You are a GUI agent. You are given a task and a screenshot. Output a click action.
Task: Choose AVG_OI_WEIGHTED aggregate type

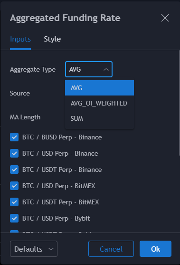(x=99, y=103)
